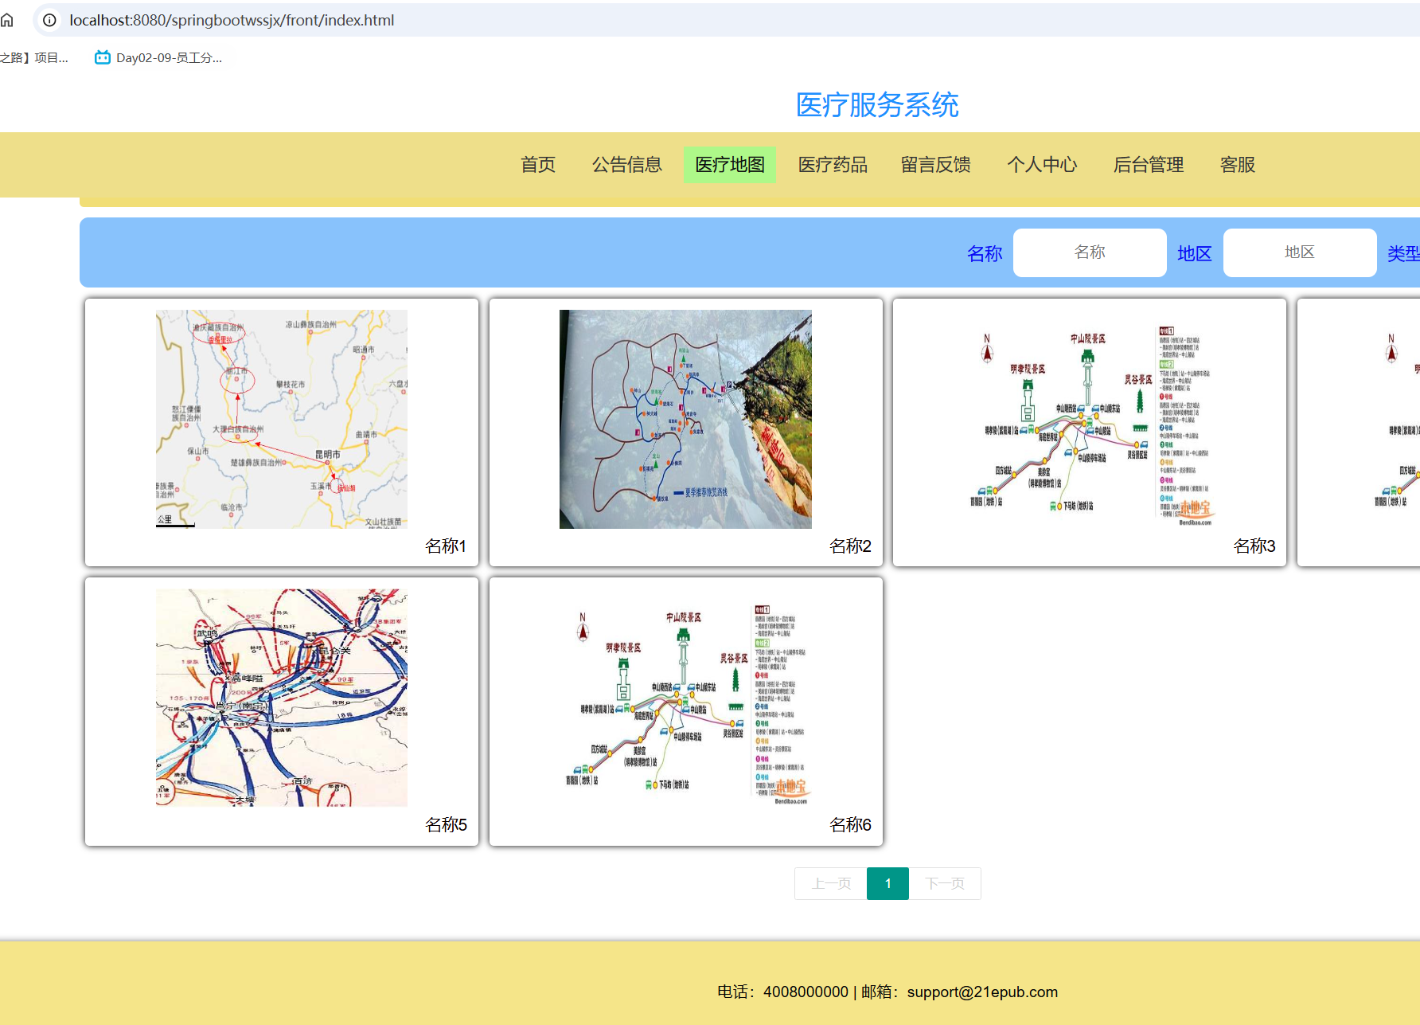The height and width of the screenshot is (1025, 1420).
Task: Click the blue 地区 filter label
Action: (1195, 254)
